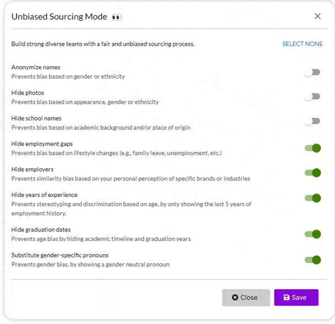Disable the Hide employment gaps toggle
This screenshot has width=335, height=324.
click(x=312, y=147)
